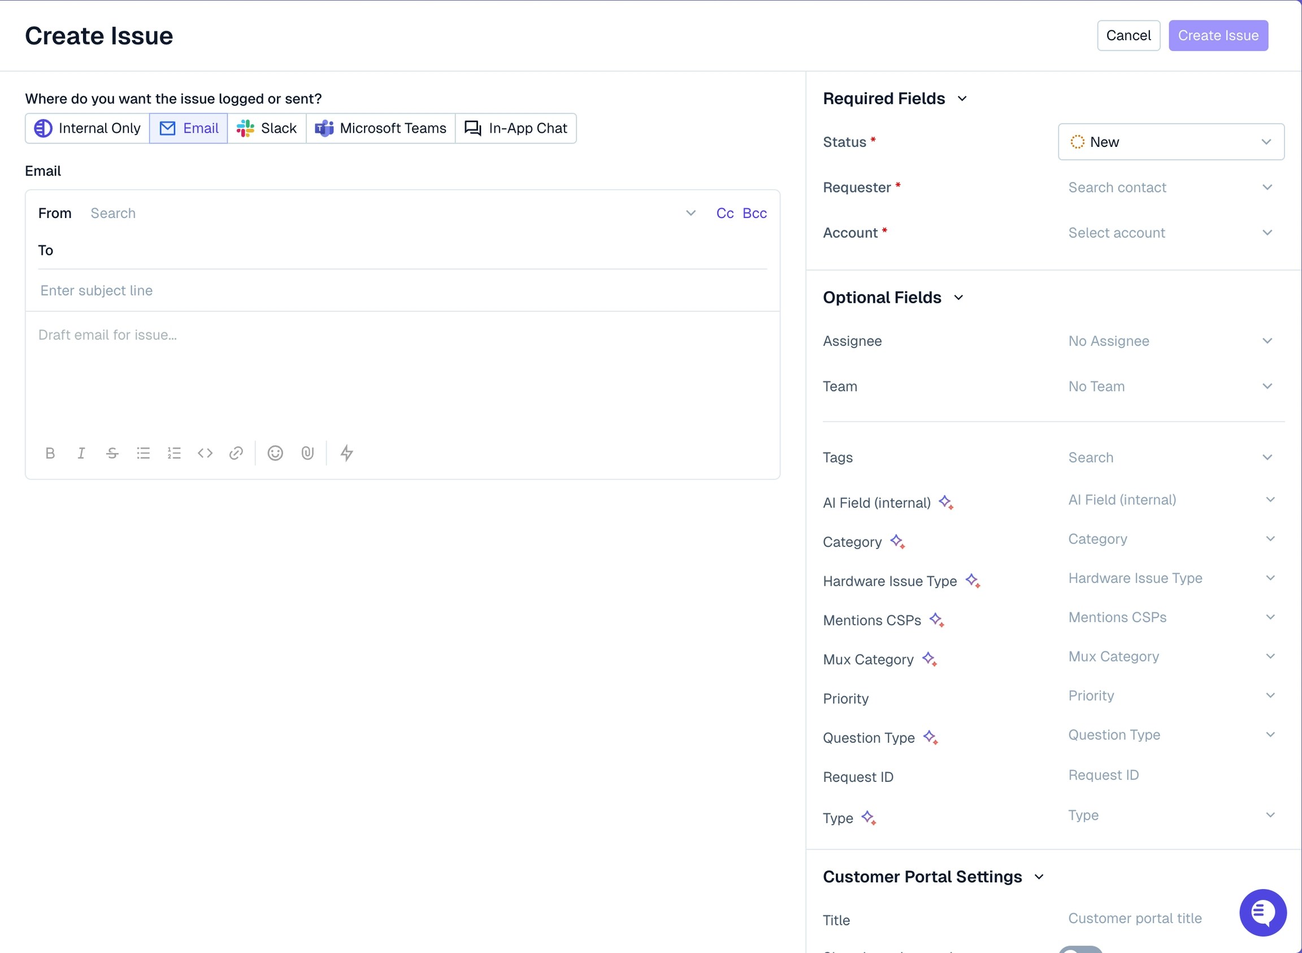
Task: Insert a numbered list
Action: pyautogui.click(x=174, y=454)
